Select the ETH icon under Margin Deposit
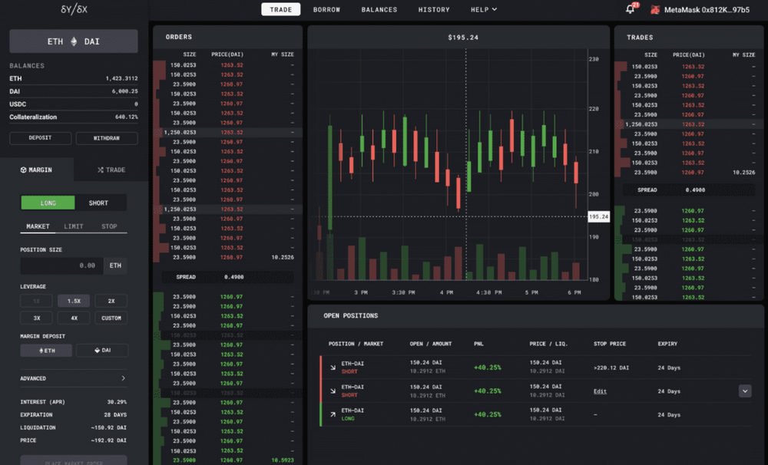Image resolution: width=768 pixels, height=465 pixels. click(x=40, y=350)
